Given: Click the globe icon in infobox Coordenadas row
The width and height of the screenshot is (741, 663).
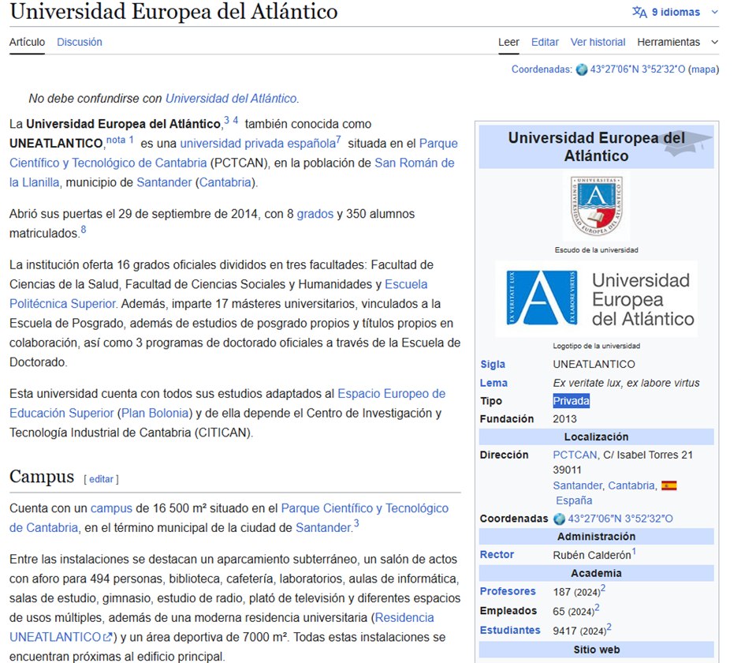Looking at the screenshot, I should [x=559, y=519].
